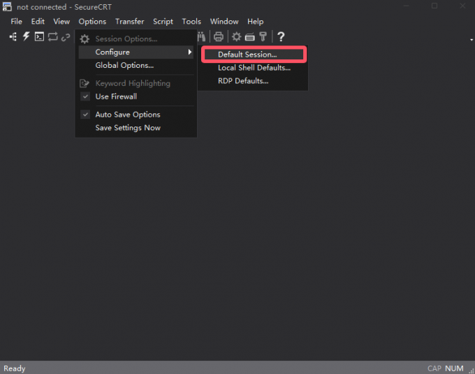
Task: Click the Ready status bar text
Action: pos(15,368)
